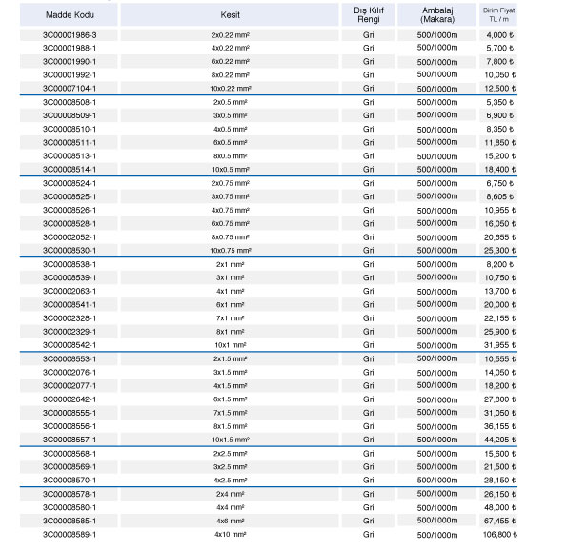The width and height of the screenshot is (567, 553).
Task: Click the 7x1 mm² cross-section cell
Action: 230,318
